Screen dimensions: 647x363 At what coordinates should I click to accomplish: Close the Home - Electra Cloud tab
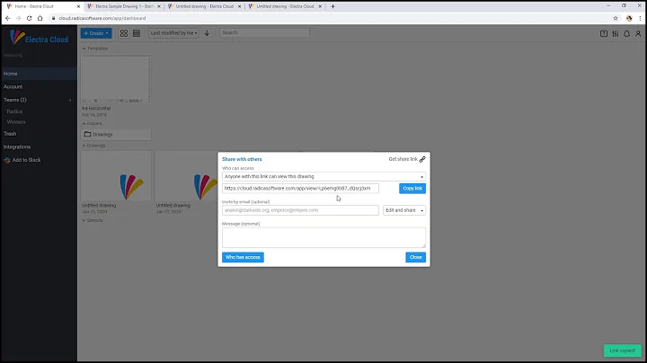78,6
